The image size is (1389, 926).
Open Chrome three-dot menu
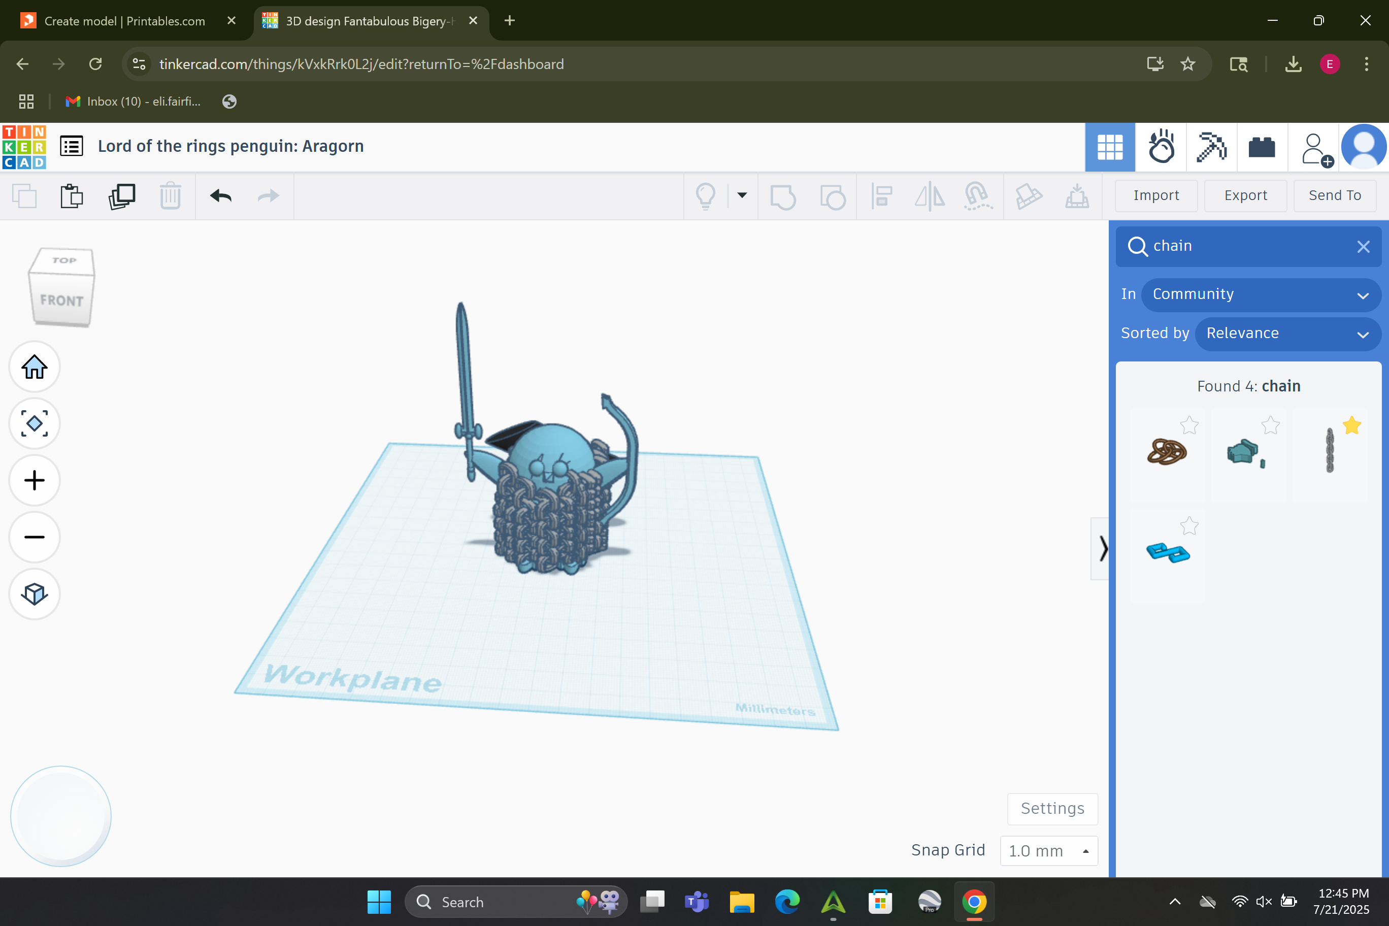tap(1367, 64)
